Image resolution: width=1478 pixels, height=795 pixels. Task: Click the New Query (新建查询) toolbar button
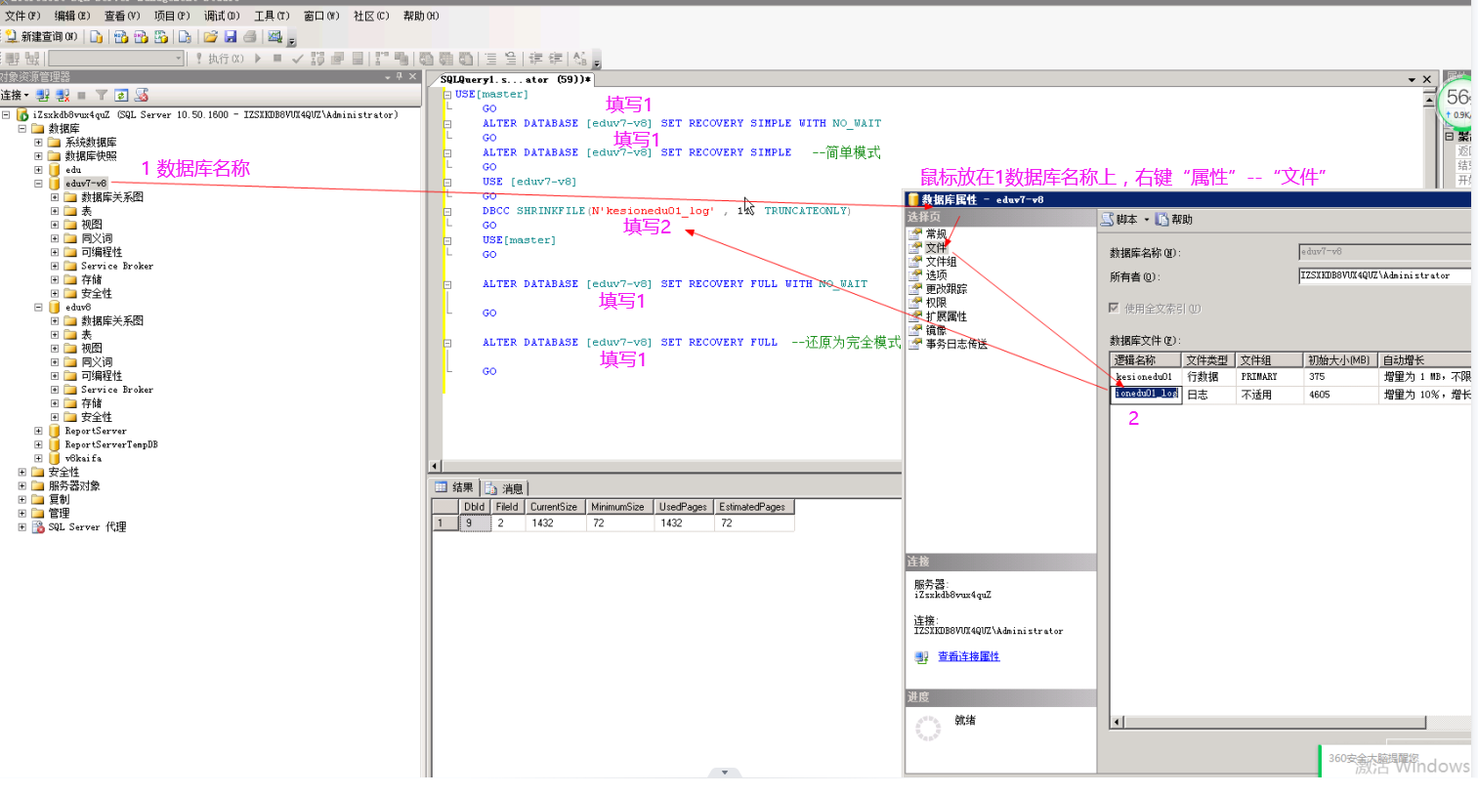point(41,37)
